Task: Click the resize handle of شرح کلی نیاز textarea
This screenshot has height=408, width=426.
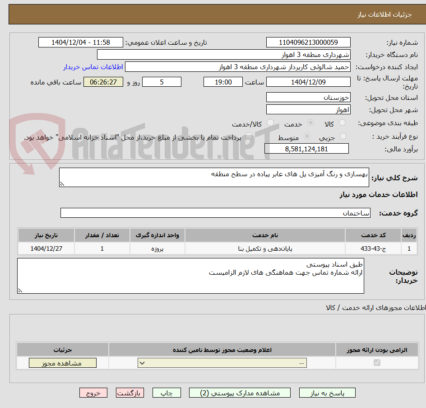Action: pyautogui.click(x=62, y=184)
